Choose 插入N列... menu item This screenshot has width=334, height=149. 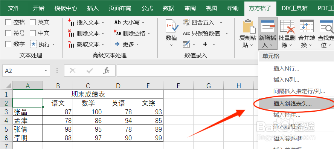click(286, 80)
